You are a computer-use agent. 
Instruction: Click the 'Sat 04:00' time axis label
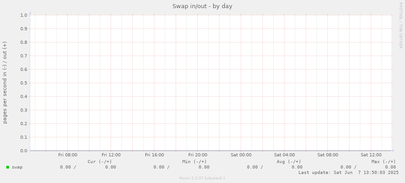click(284, 155)
